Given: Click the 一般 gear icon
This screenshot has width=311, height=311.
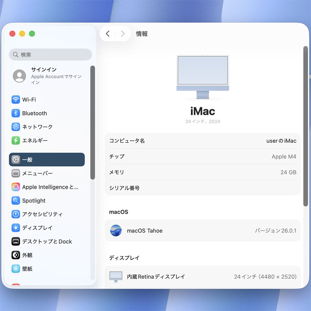Looking at the screenshot, I should pyautogui.click(x=16, y=159).
